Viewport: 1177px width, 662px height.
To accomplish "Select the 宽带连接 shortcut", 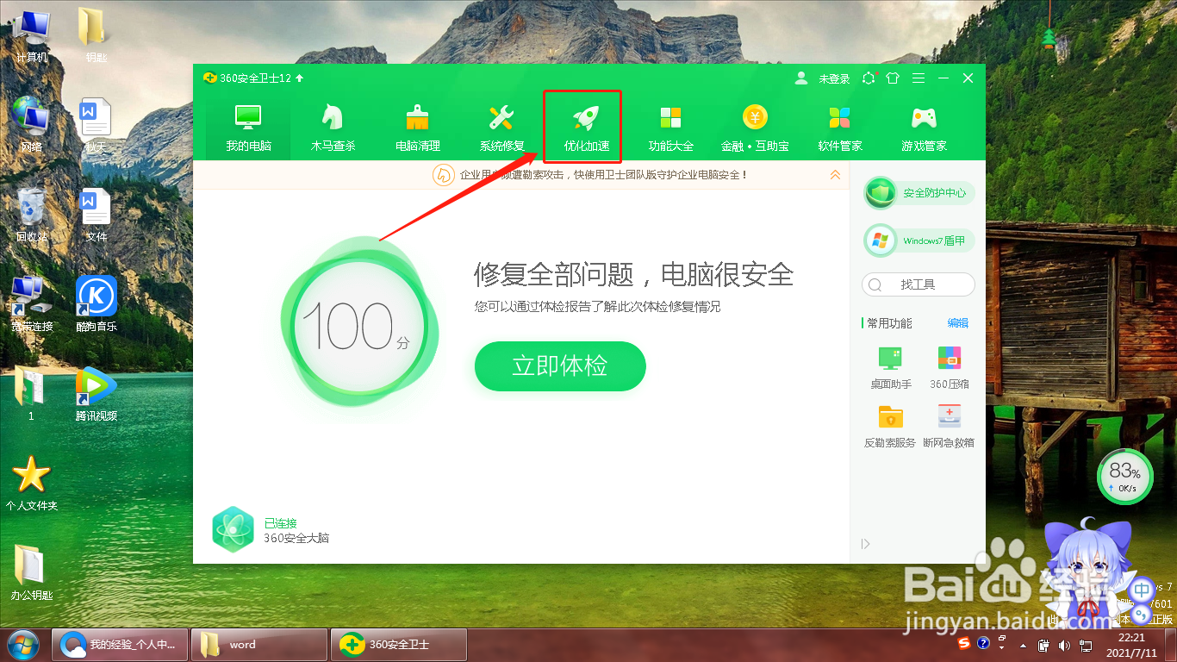I will tap(32, 304).
